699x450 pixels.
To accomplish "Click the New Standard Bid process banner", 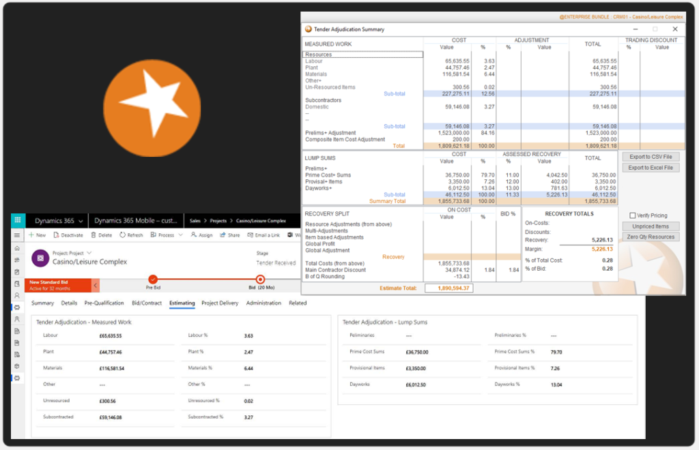I will (58, 285).
